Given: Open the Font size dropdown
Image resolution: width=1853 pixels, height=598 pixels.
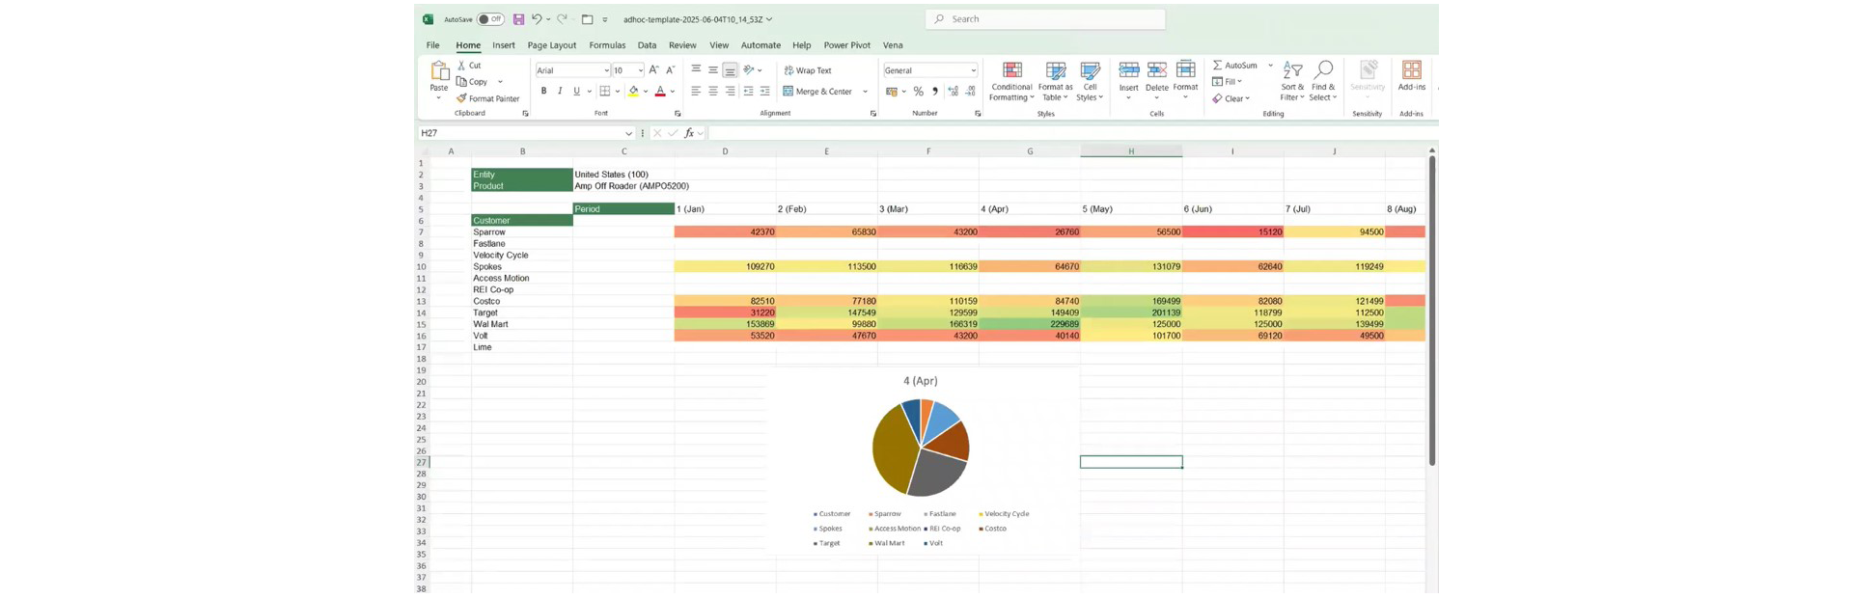Looking at the screenshot, I should click(640, 70).
